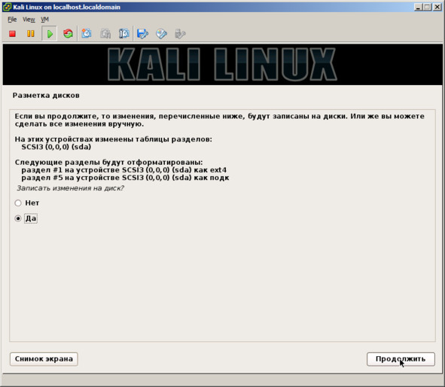
Task: Click the CD/DVD drive connection icon
Action: 161,34
